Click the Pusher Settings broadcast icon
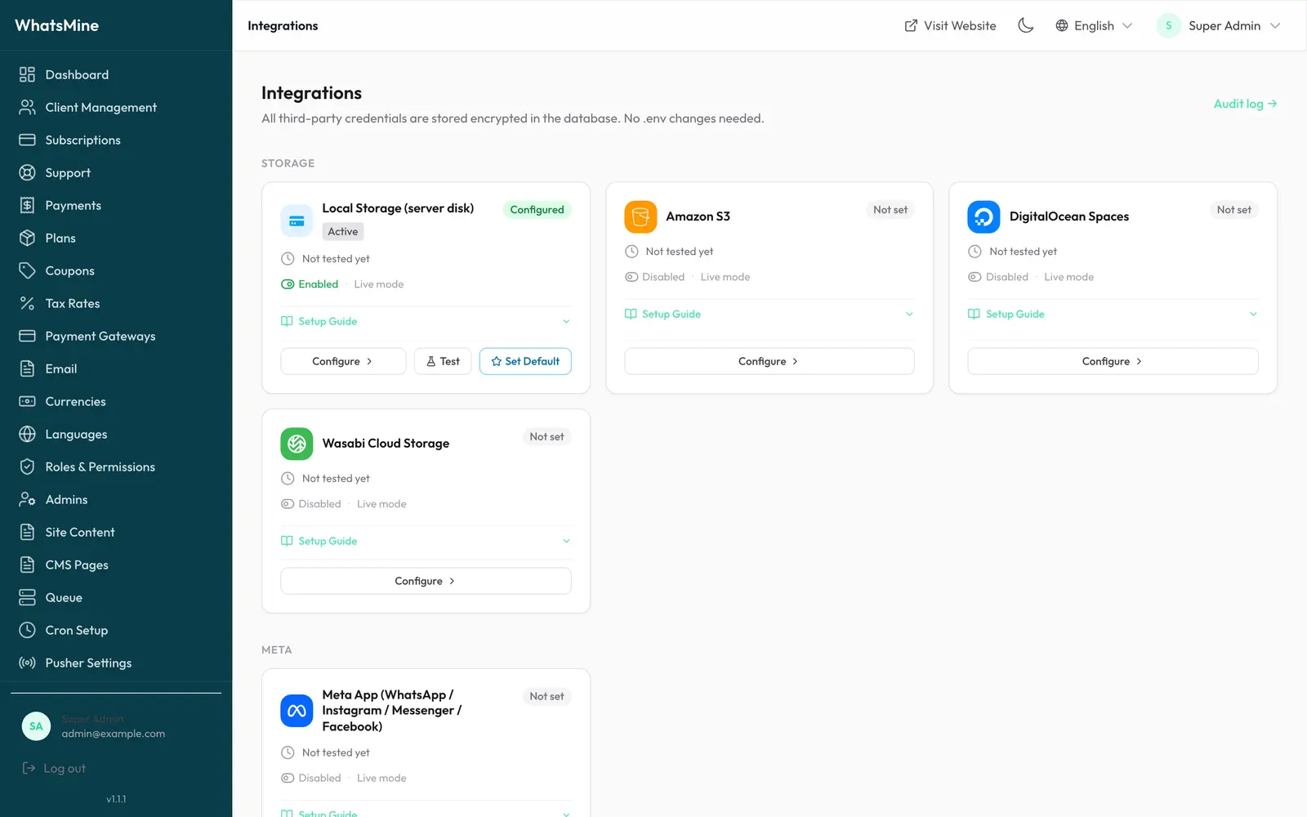This screenshot has width=1307, height=817. click(x=27, y=663)
